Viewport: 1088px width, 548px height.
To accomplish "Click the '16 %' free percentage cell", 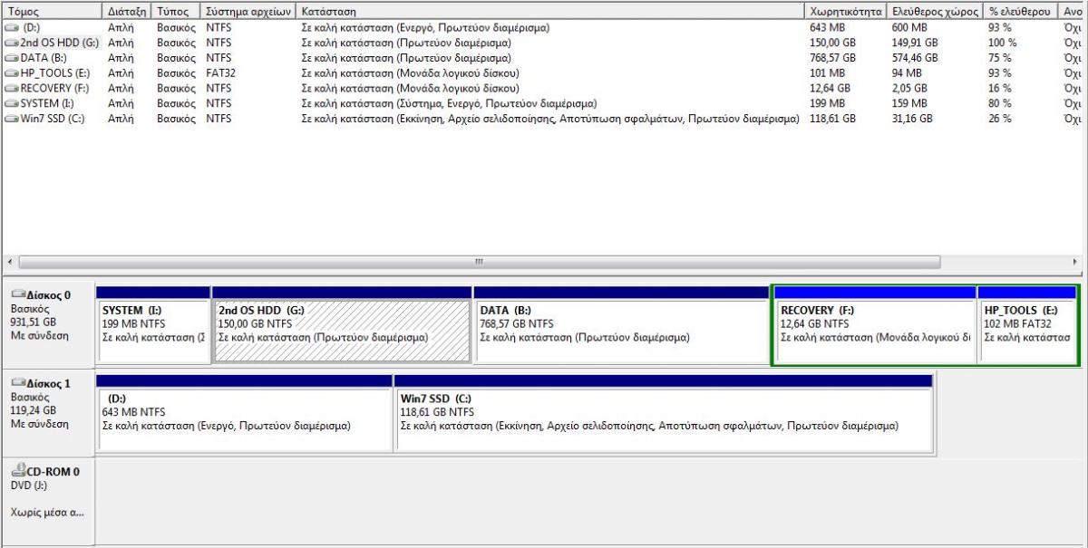I will (x=999, y=88).
